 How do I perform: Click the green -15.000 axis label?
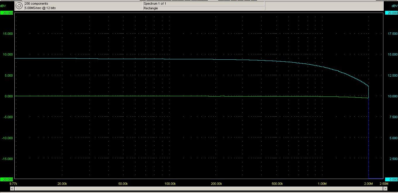(x=8, y=158)
